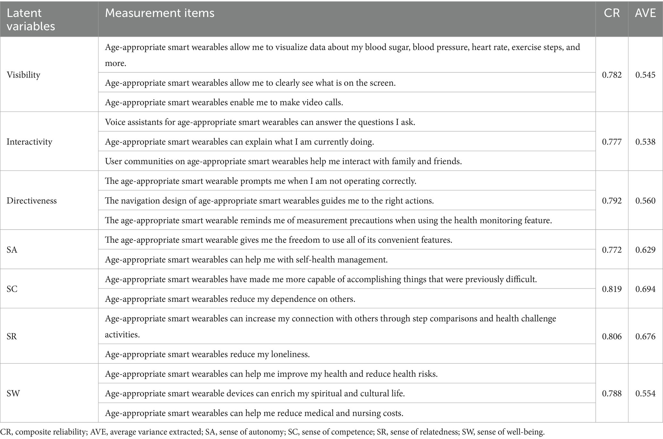Screen dimensions: 663x439
Task: Click the "Measurement items" column header
Action: point(160,13)
